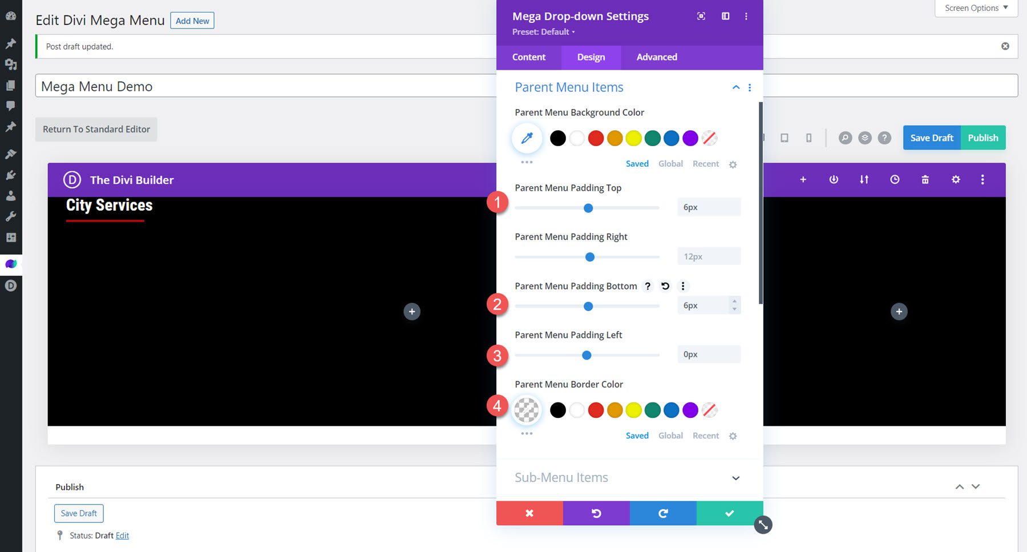The image size is (1027, 552).
Task: Expand the settings modal to fullscreen
Action: pyautogui.click(x=701, y=16)
